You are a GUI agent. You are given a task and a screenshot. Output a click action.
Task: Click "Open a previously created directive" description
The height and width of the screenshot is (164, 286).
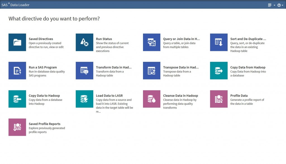[46, 45]
